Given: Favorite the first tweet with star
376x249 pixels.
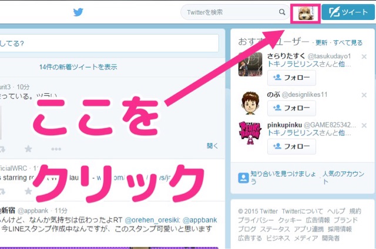Looking at the screenshot, I should pyautogui.click(x=28, y=149).
